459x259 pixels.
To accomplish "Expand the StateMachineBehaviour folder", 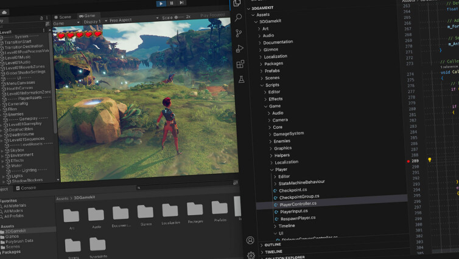I will click(275, 184).
